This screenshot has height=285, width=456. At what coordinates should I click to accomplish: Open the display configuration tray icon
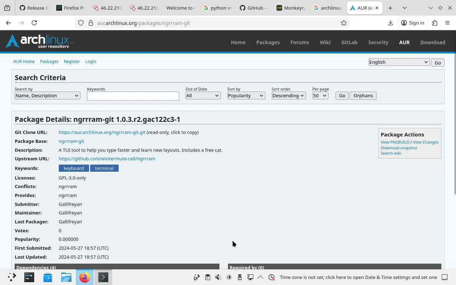[x=250, y=277]
